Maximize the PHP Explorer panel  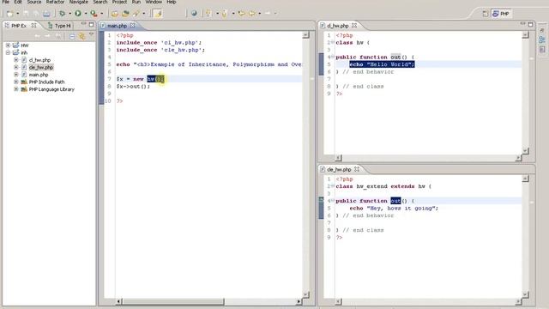click(92, 25)
